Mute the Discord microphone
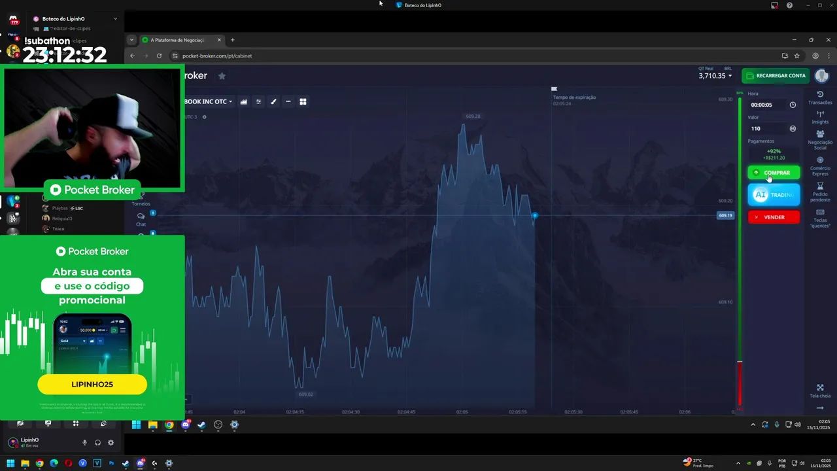 tap(84, 443)
